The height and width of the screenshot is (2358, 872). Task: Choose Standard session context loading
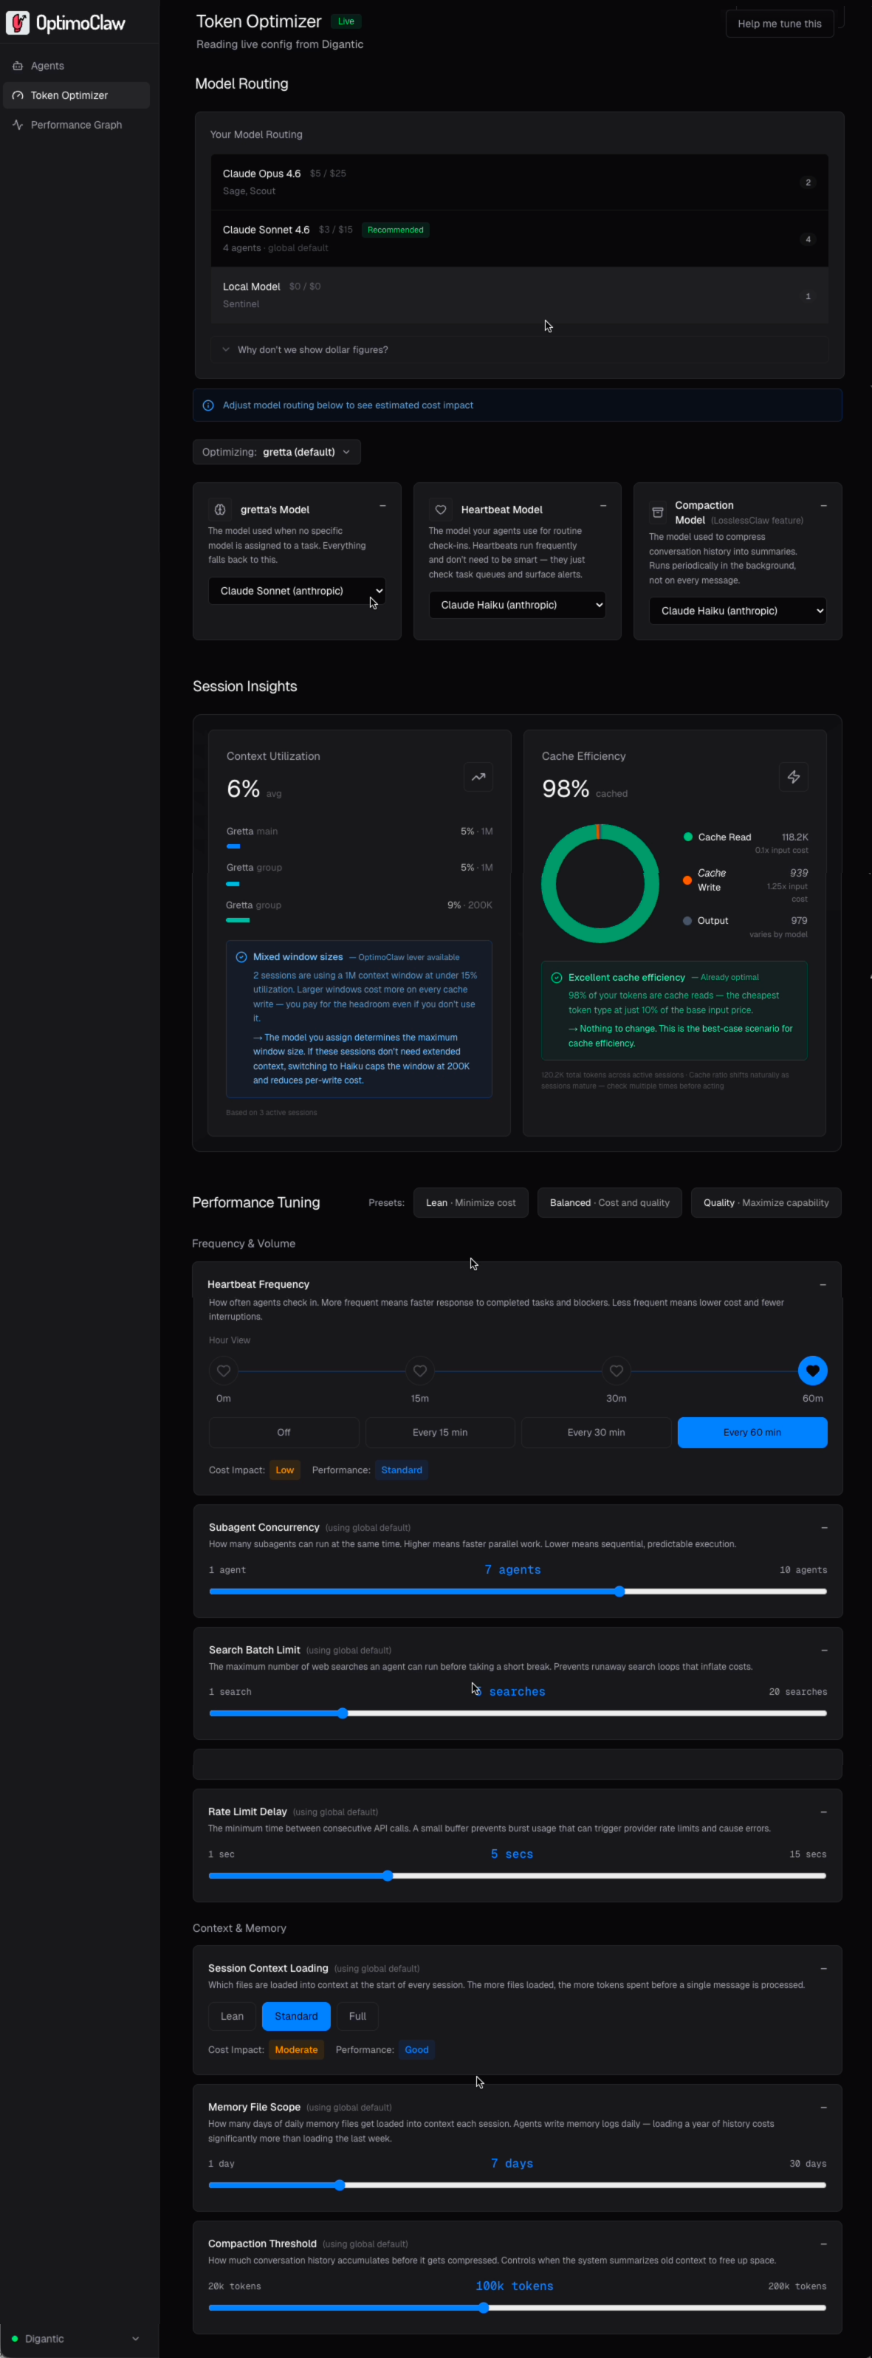[297, 2017]
